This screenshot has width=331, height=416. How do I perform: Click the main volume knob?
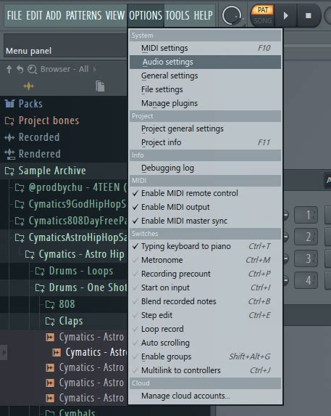click(232, 16)
